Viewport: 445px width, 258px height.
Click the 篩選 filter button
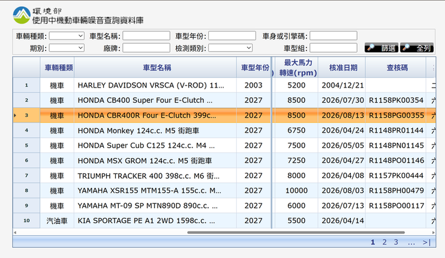[x=381, y=47]
